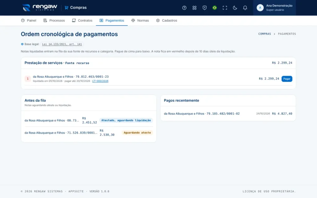The width and height of the screenshot is (317, 198).
Task: Click the queue position 1 badge
Action: click(x=28, y=79)
